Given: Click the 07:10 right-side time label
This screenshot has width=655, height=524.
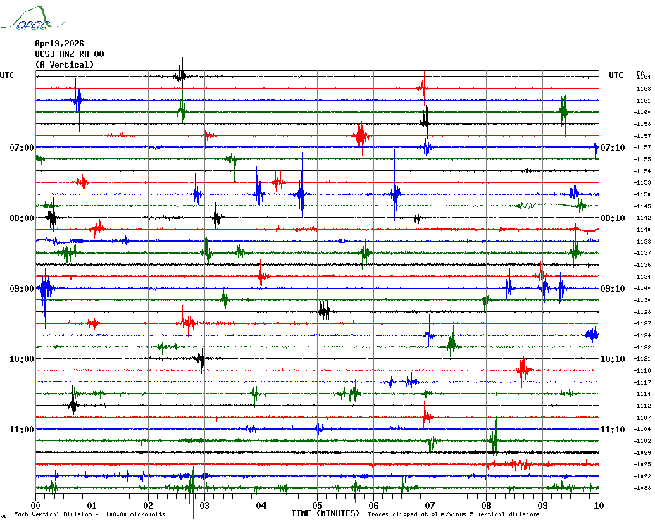Looking at the screenshot, I should coord(612,148).
